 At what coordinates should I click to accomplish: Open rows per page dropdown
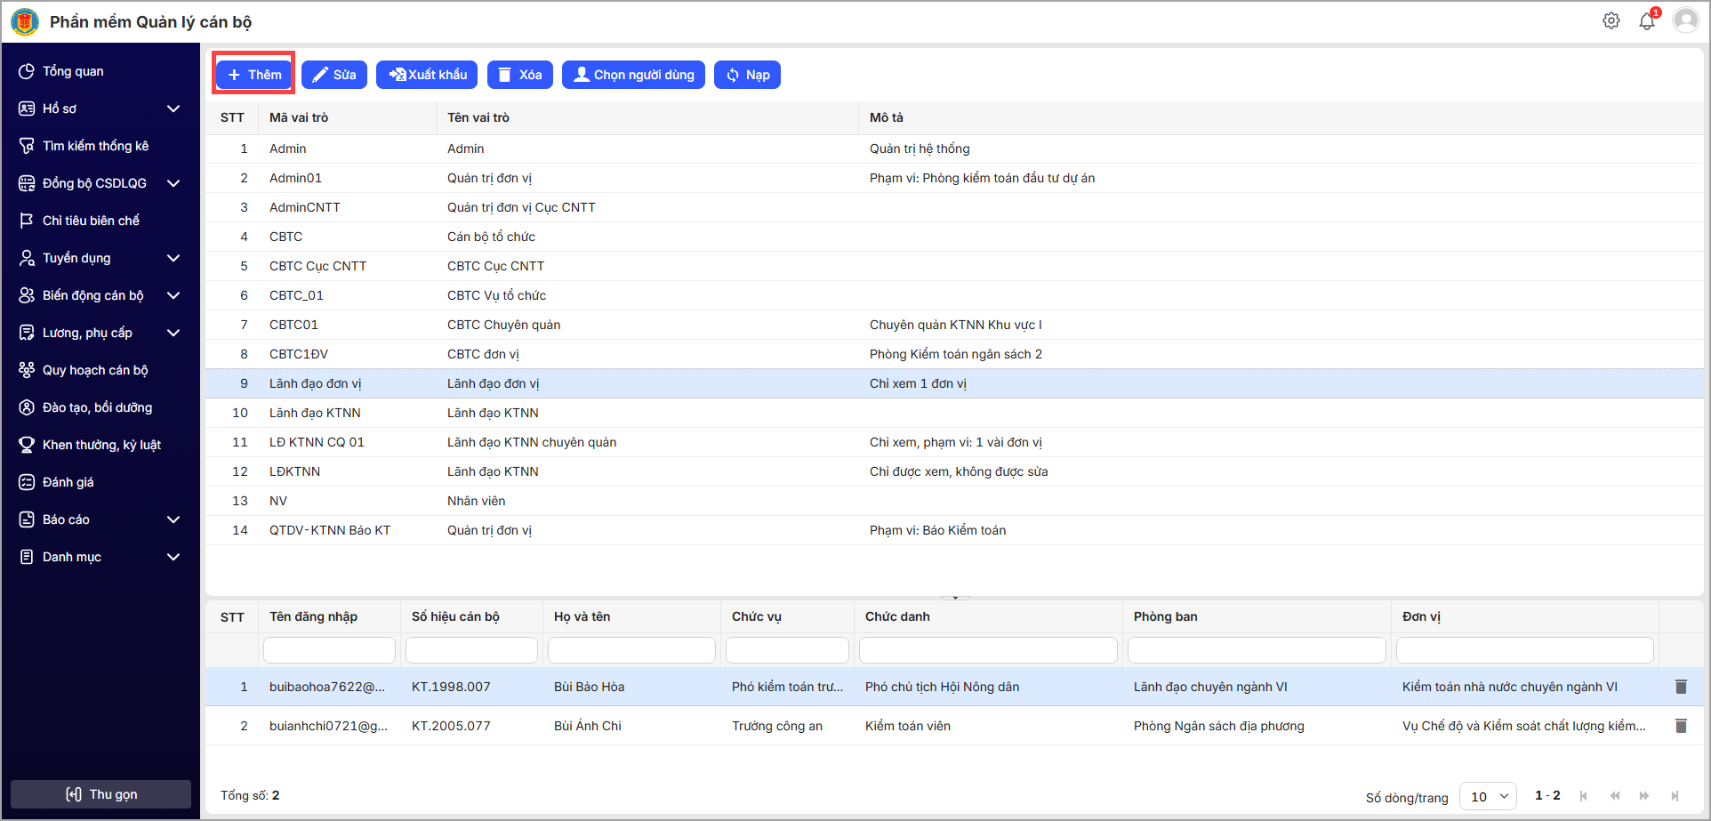tap(1488, 796)
